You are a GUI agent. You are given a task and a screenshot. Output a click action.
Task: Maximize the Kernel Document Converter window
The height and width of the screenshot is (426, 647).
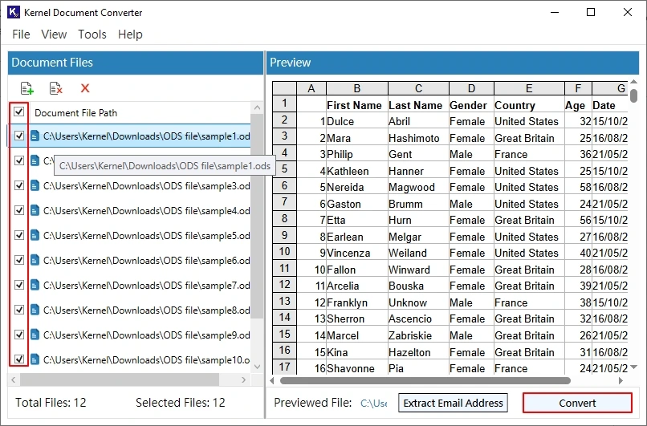[591, 12]
